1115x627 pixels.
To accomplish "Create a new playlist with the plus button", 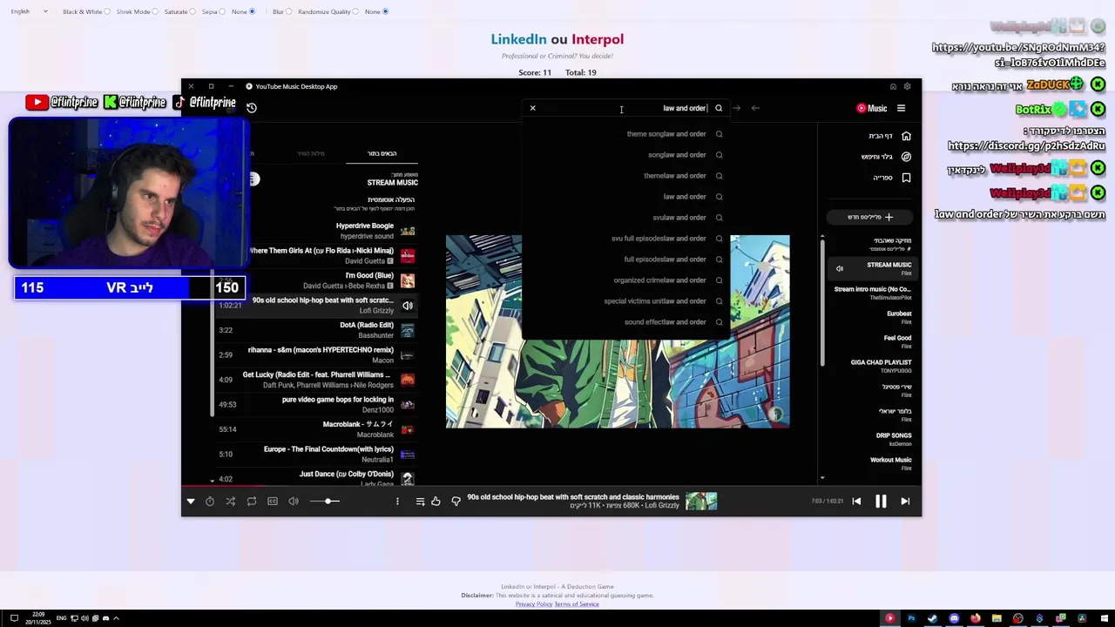I will [870, 217].
